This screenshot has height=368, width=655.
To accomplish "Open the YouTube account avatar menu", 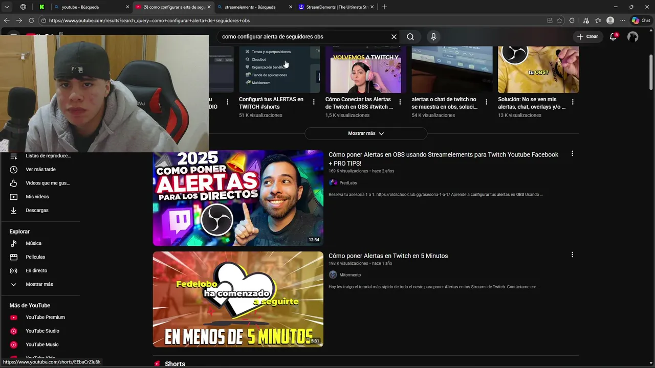I will 633,37.
